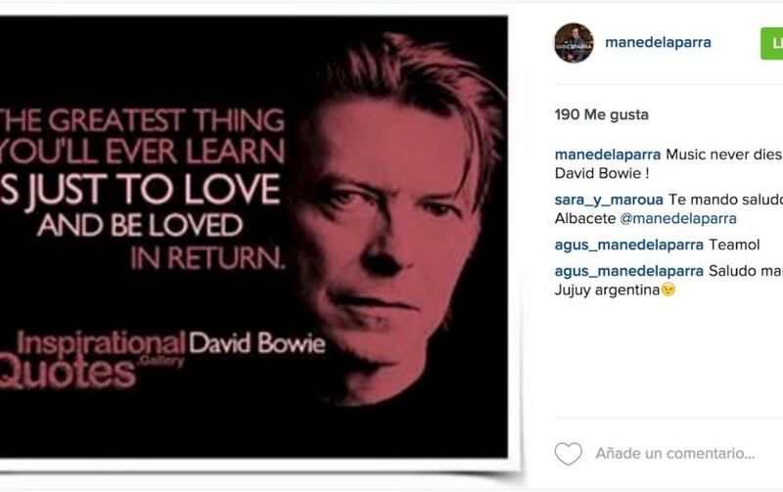Click the Añade un comentario field
Screen dimensions: 783x492
674,454
